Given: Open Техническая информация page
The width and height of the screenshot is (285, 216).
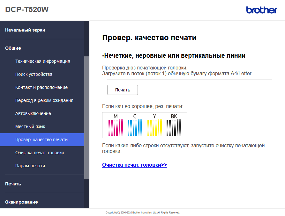Looking at the screenshot, I should (43, 61).
